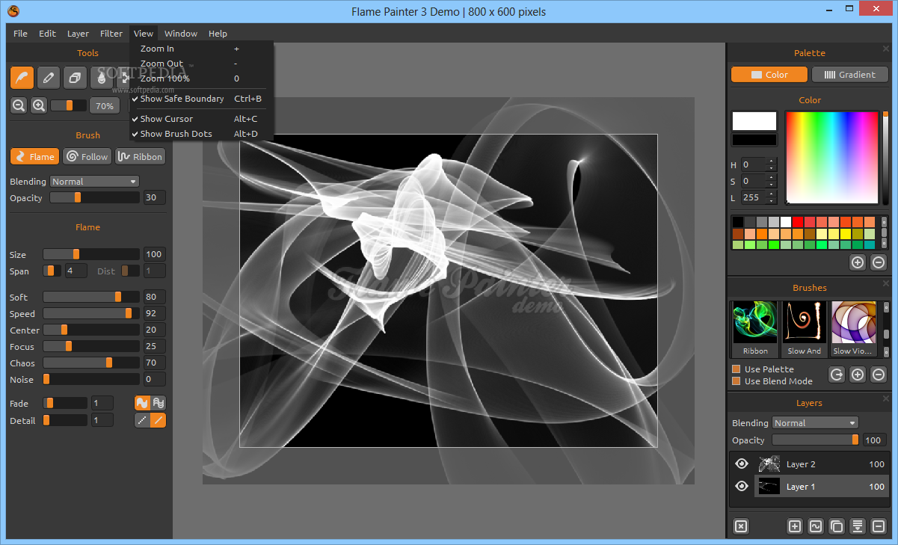Remove the selected brush preset
The image size is (898, 545).
click(x=879, y=375)
